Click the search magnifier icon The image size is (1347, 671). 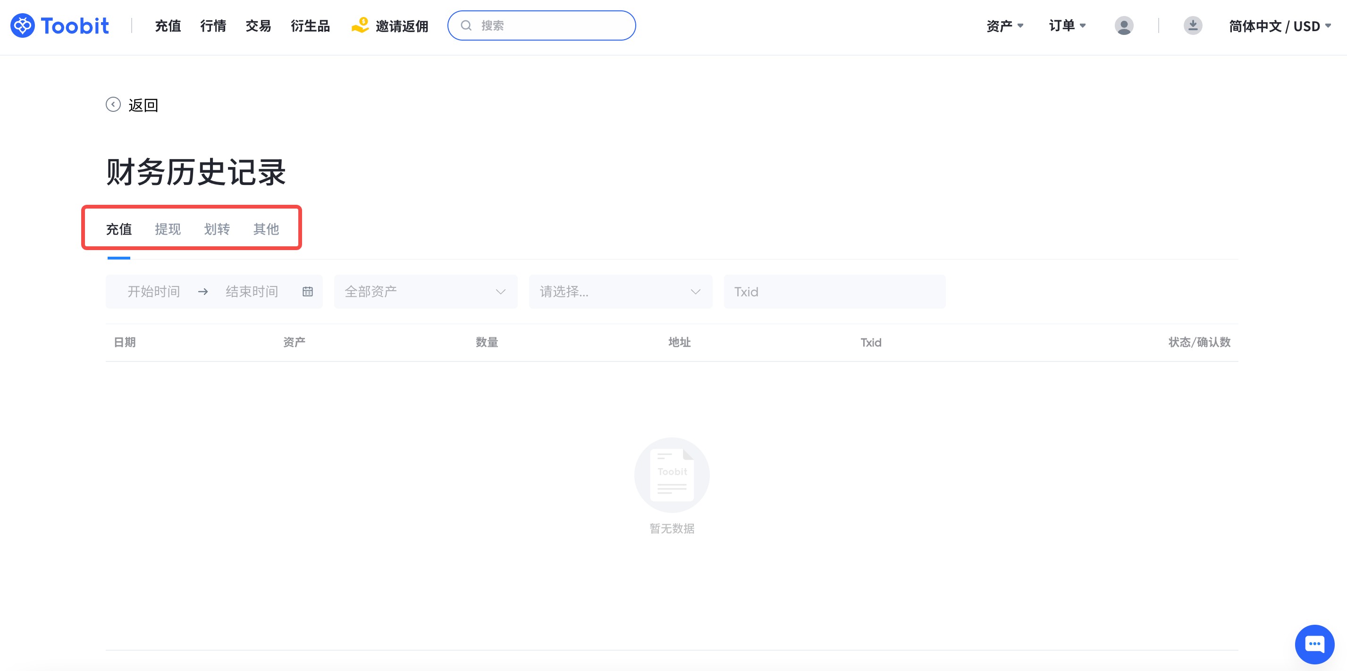pos(466,25)
